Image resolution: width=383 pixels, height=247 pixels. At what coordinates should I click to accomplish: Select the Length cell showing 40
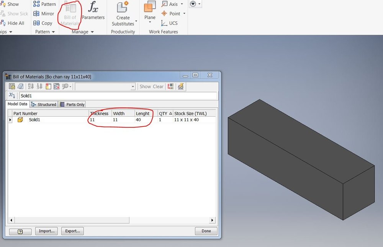coord(146,120)
